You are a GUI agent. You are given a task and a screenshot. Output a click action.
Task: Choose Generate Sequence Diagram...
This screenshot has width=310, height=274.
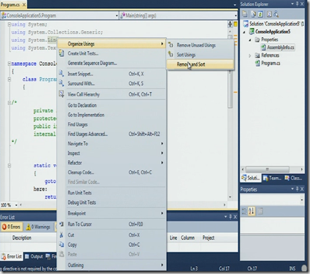pyautogui.click(x=92, y=63)
